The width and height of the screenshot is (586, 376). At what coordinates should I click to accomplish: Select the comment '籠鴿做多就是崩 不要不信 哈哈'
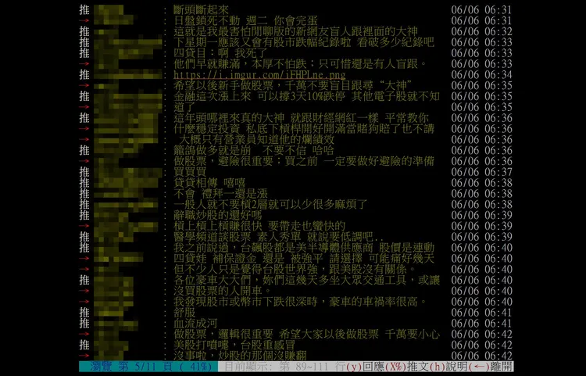(254, 151)
